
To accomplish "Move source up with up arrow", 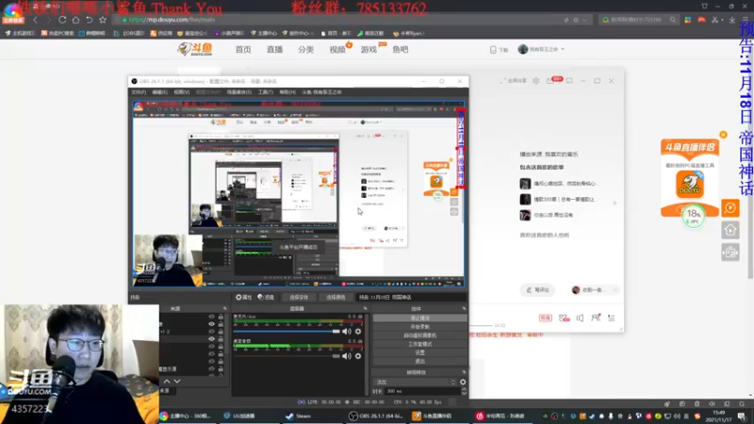I will (x=167, y=382).
